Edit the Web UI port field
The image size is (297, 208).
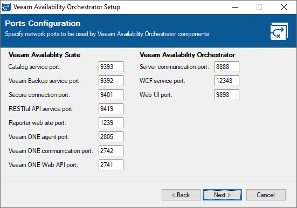tap(227, 95)
